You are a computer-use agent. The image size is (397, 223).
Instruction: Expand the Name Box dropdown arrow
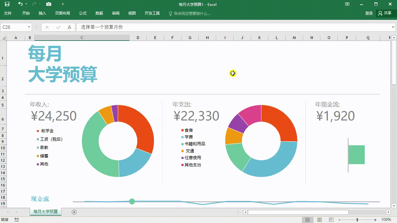tap(29, 27)
